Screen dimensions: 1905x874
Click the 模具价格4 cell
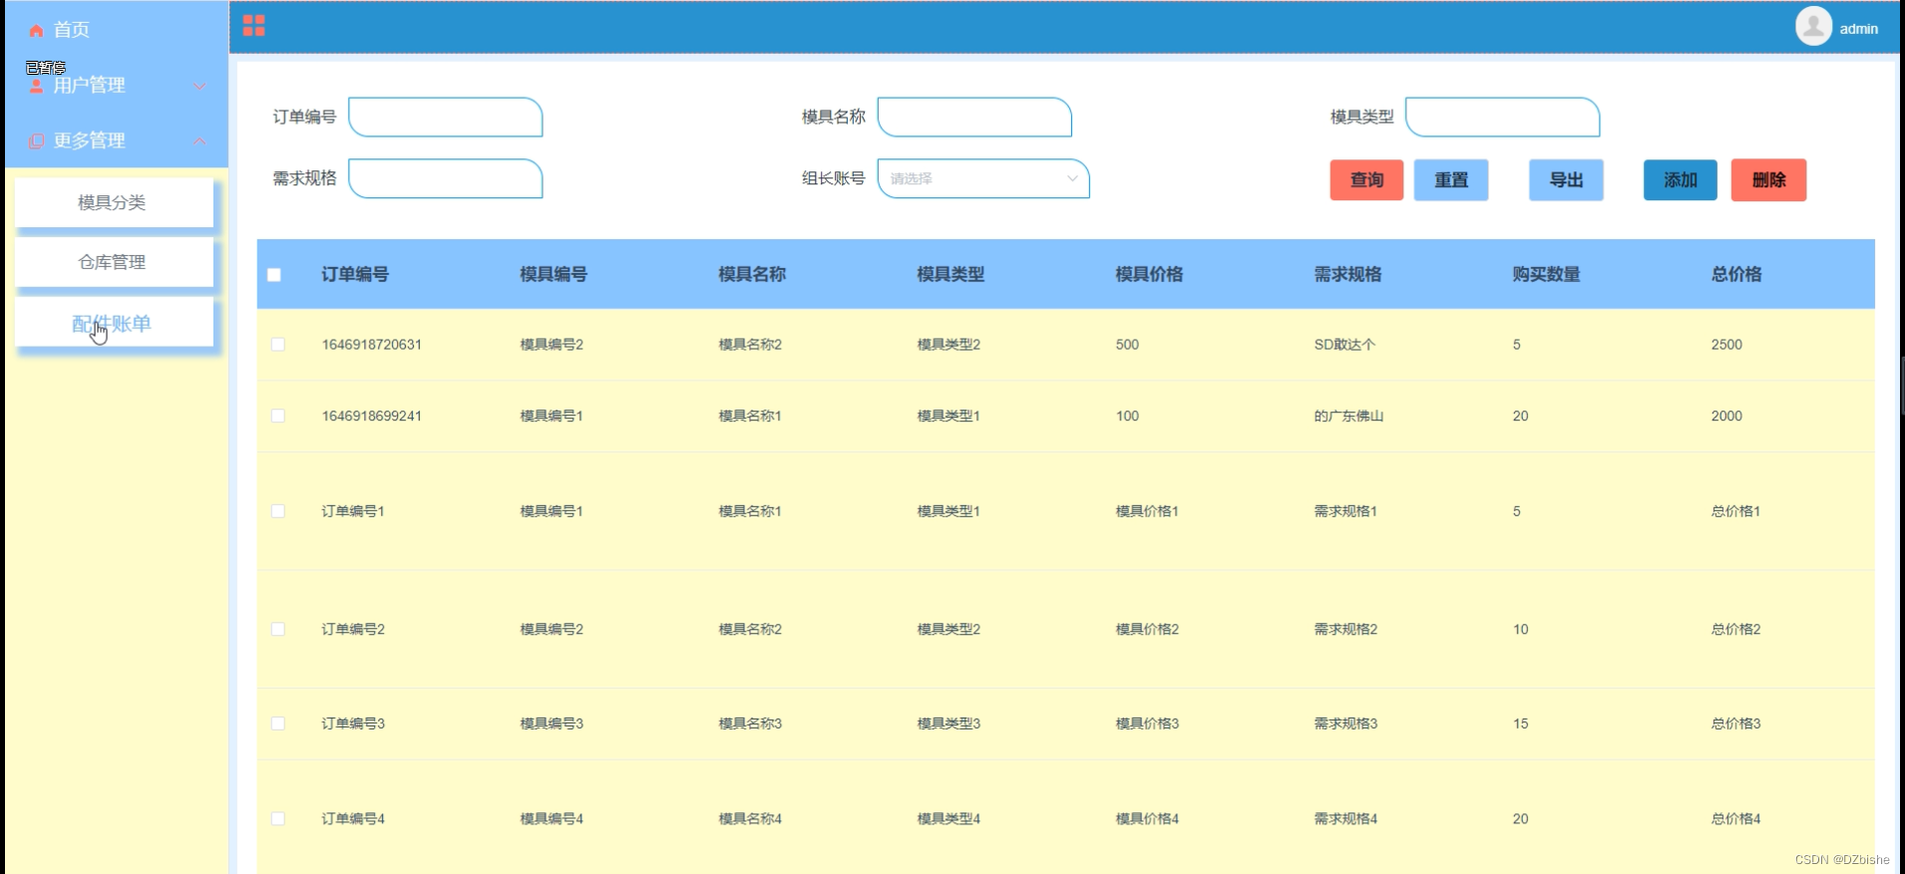pyautogui.click(x=1147, y=818)
